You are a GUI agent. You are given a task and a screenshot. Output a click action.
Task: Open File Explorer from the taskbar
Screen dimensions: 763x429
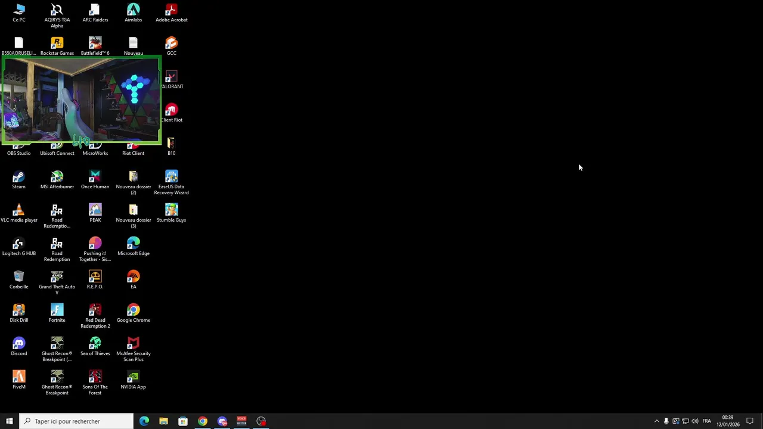163,421
